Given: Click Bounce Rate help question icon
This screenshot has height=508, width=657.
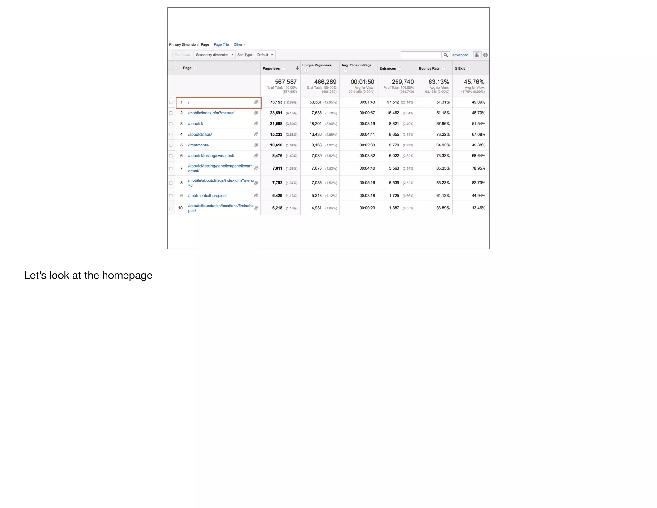Looking at the screenshot, I should tap(444, 68).
